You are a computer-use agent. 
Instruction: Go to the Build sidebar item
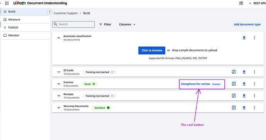tap(25, 12)
